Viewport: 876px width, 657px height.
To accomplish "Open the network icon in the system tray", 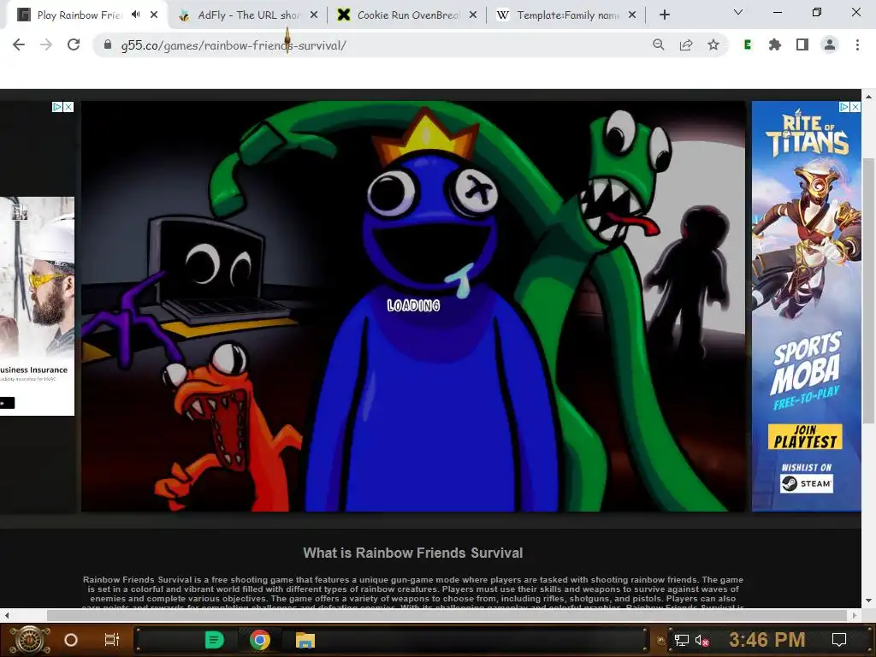I will pos(682,640).
